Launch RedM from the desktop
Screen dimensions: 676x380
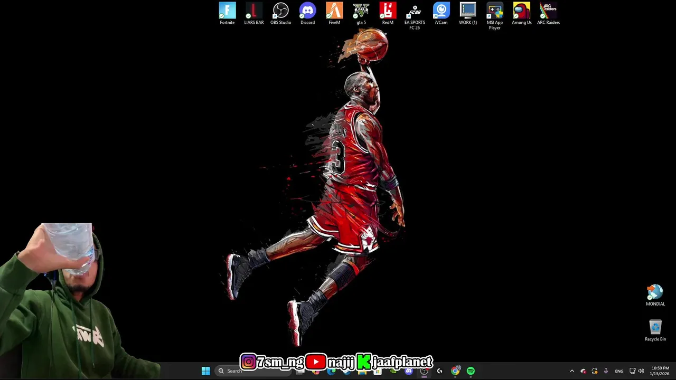tap(388, 14)
